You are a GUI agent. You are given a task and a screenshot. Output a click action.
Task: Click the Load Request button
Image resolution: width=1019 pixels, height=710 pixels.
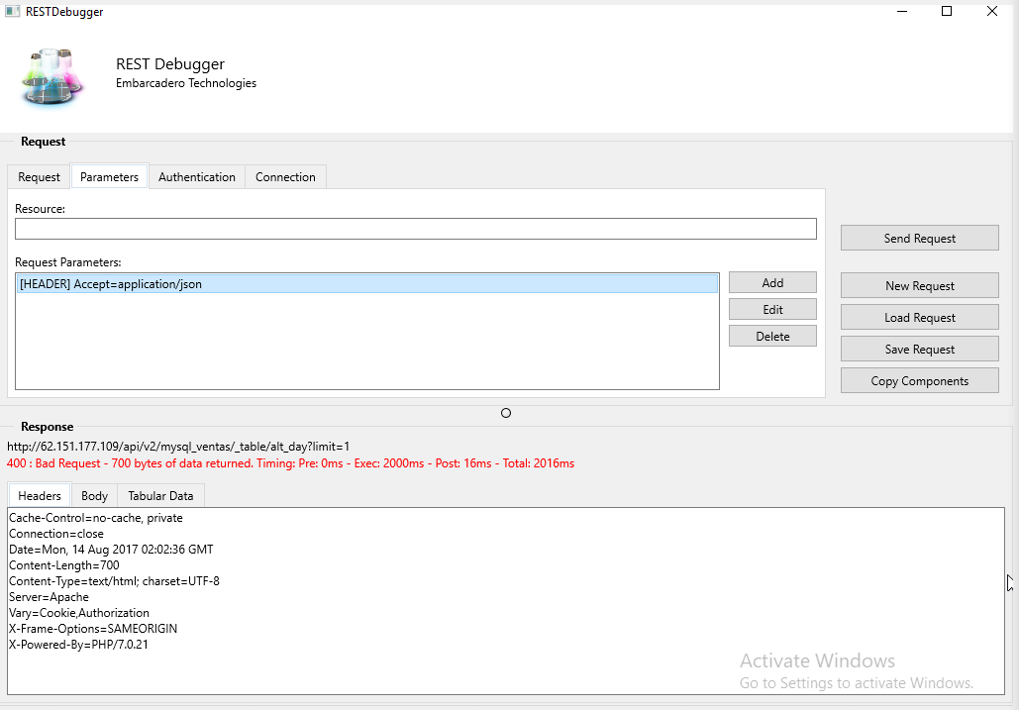[x=920, y=318]
